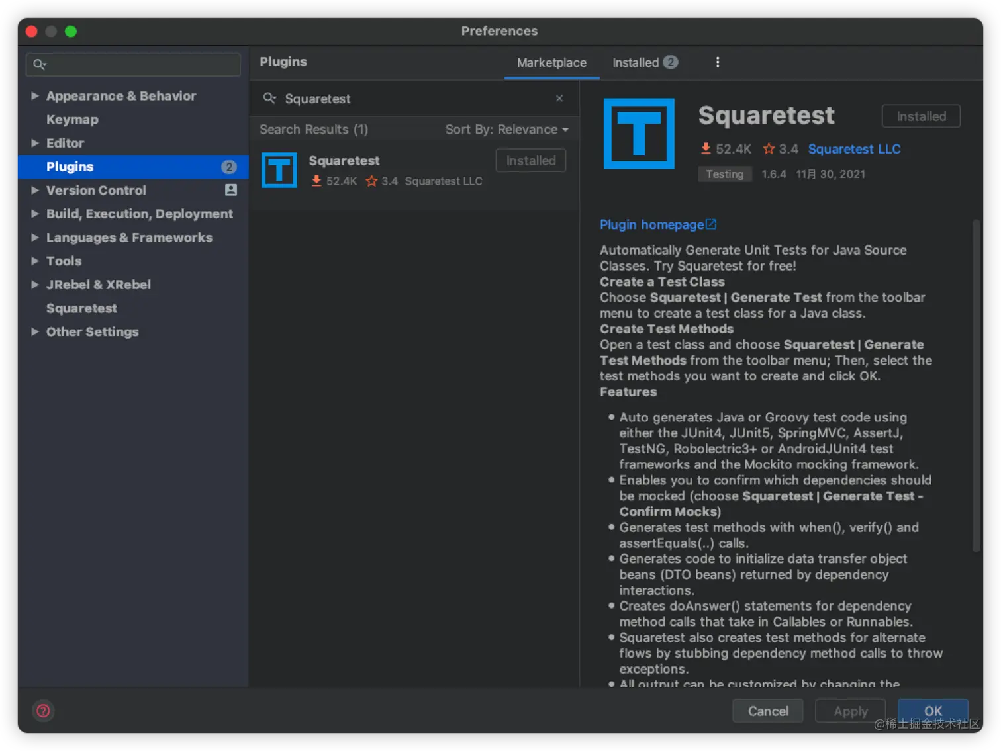Click the Create Test Methods heading
Screen dimensions: 1001x751
tap(666, 329)
